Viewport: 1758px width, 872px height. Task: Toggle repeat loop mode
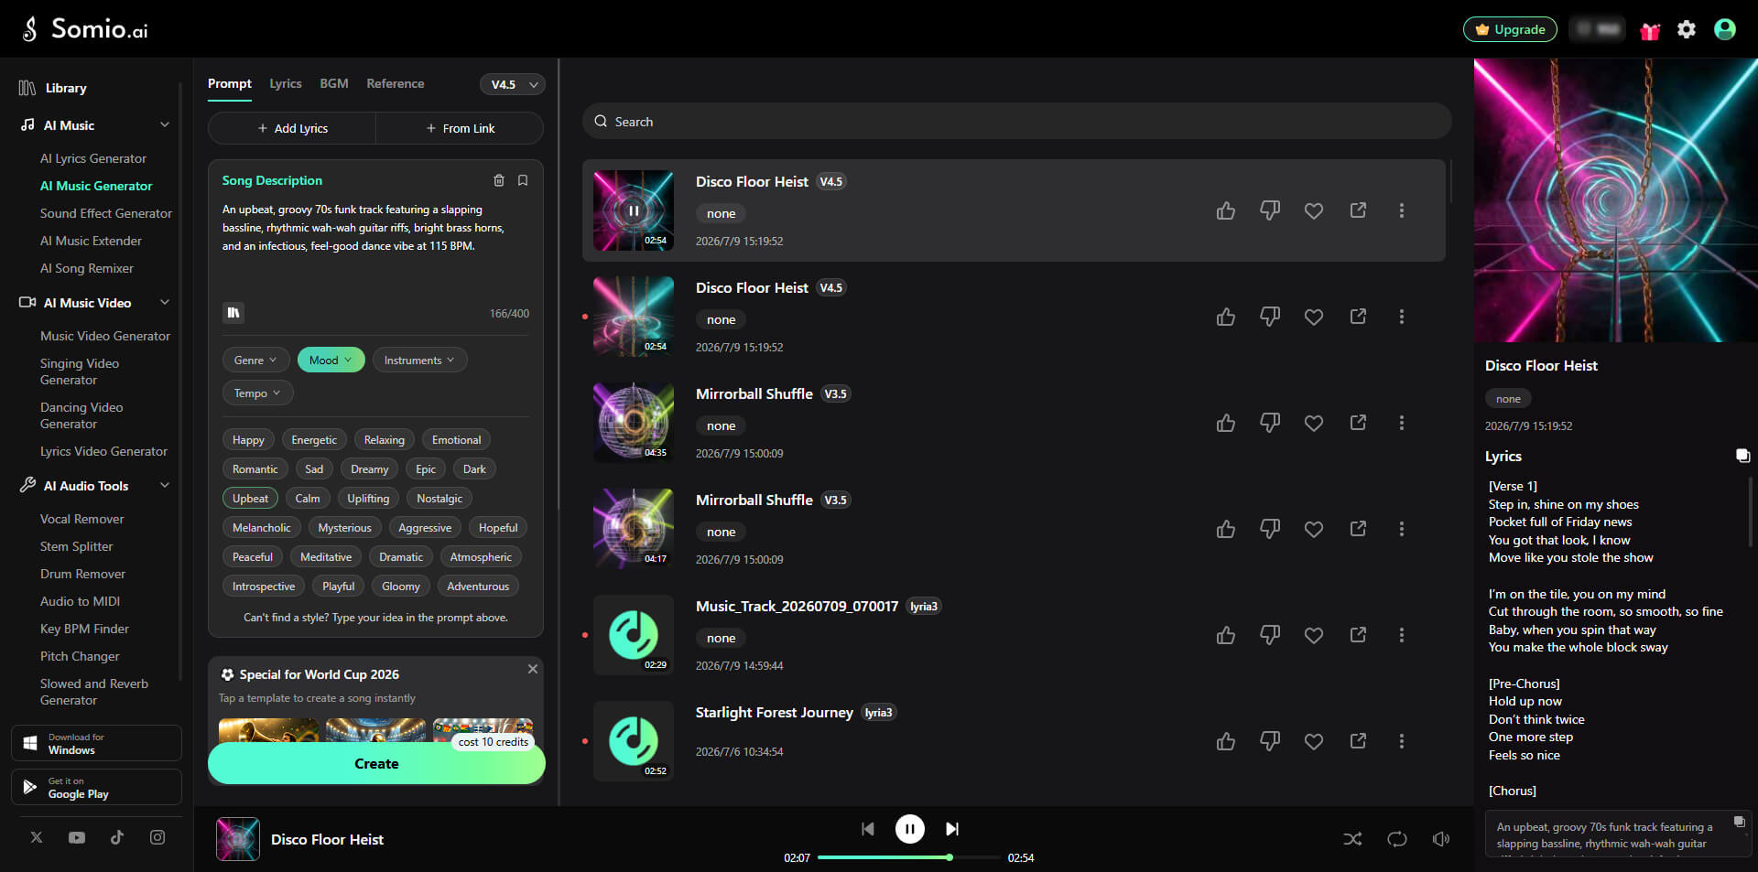tap(1397, 839)
